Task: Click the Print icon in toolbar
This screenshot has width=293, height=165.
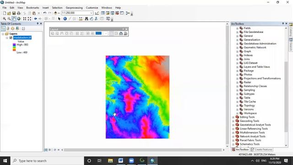Action: (19, 13)
